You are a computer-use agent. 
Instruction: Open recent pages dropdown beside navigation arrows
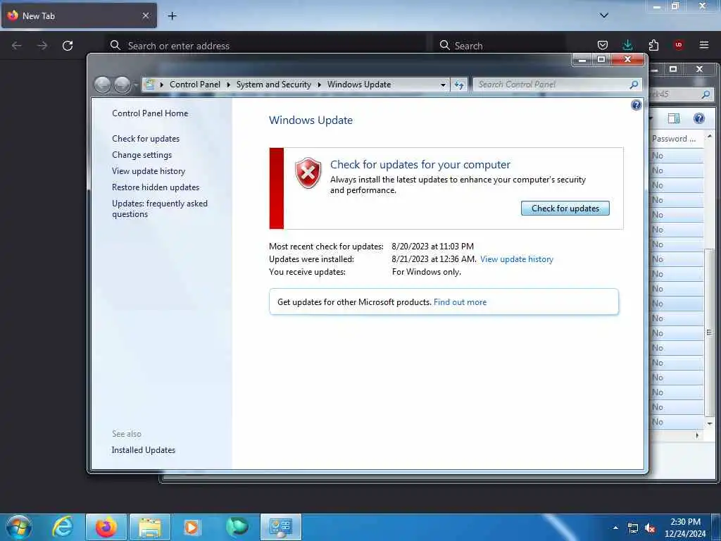coord(136,85)
